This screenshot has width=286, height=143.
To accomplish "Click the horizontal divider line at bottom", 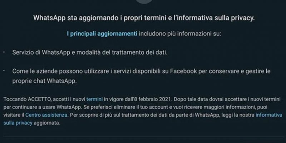I will pos(143,137).
